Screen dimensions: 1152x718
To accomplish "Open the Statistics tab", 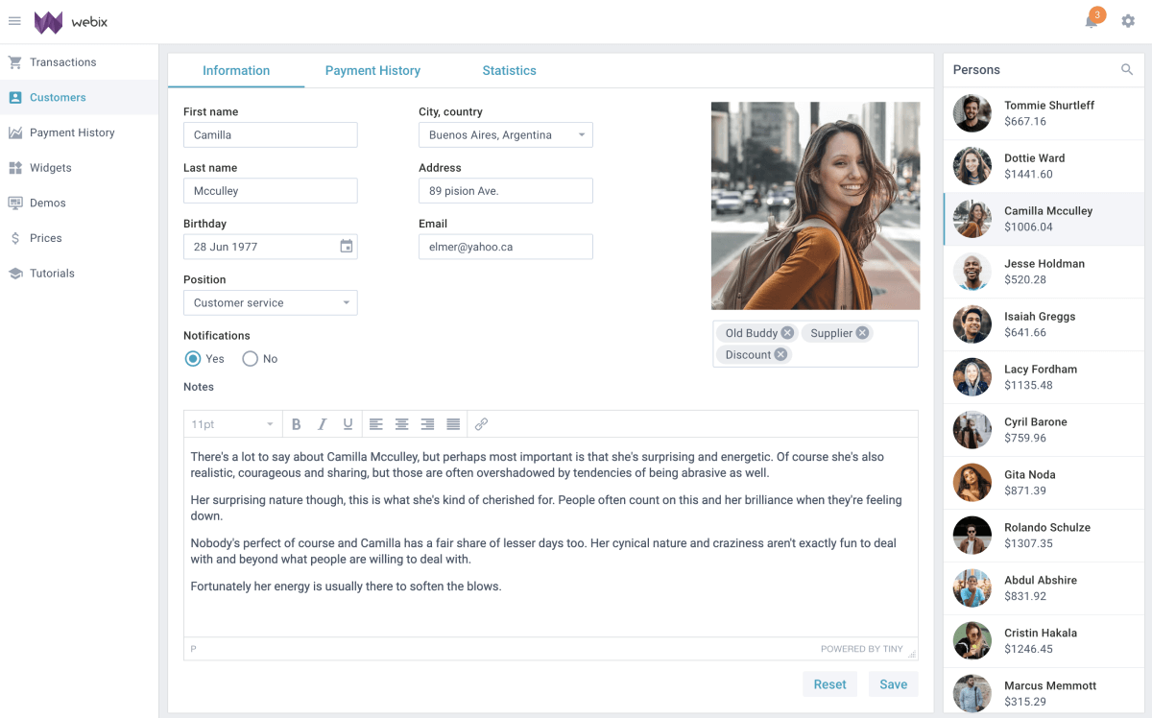I will point(509,71).
